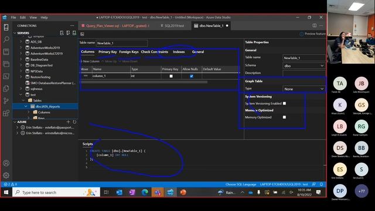Open the Extensions view icon

(x=6, y=113)
